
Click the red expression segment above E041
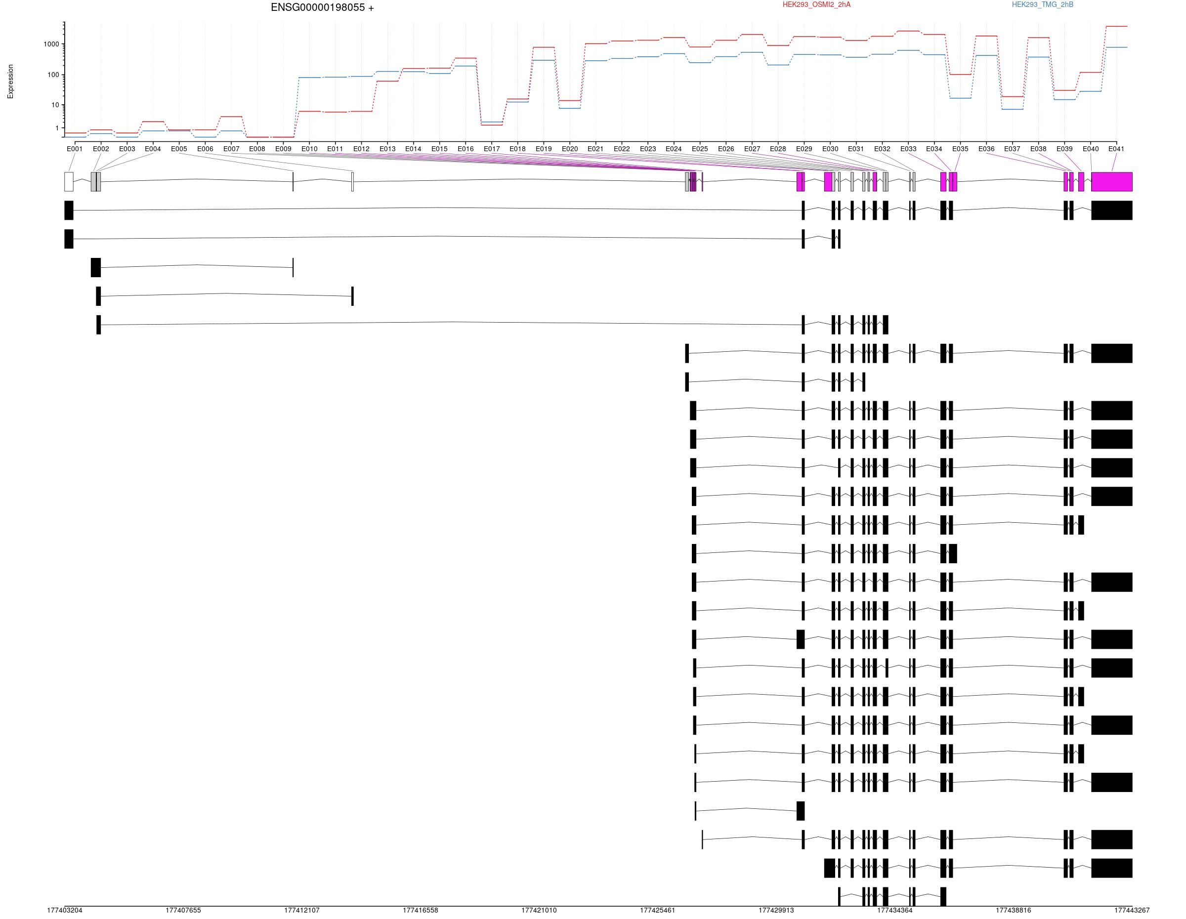tap(1116, 26)
